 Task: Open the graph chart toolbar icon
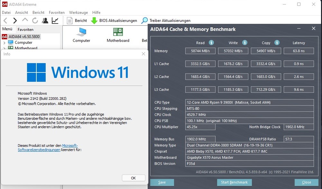click(55, 21)
